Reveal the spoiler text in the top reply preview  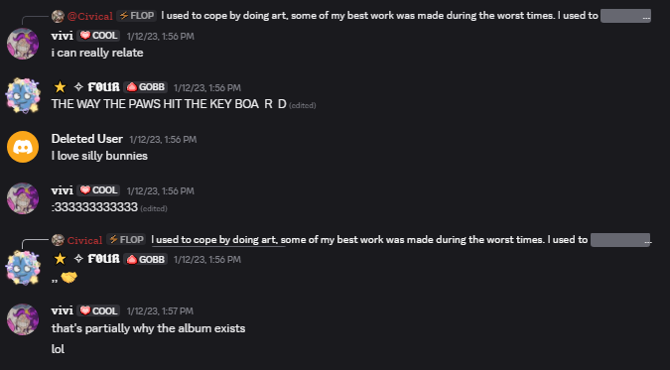point(625,16)
